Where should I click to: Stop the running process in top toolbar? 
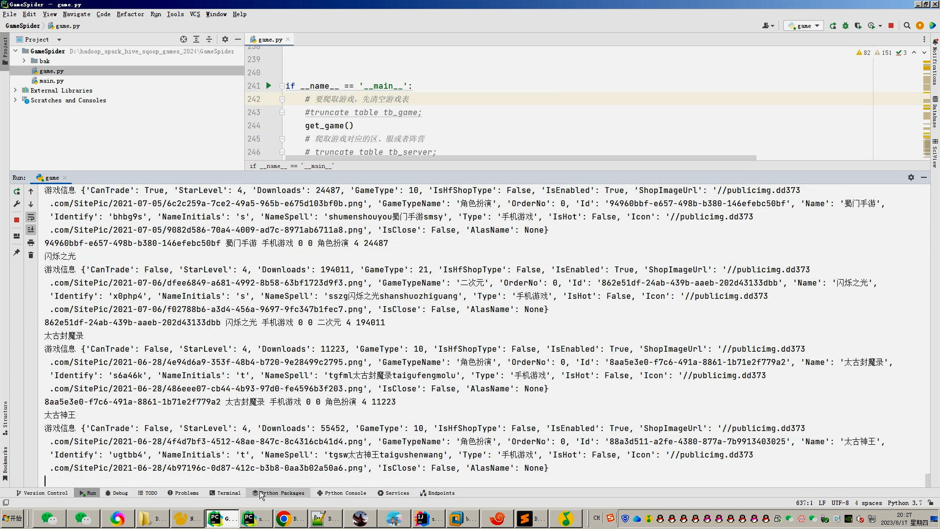(x=891, y=26)
